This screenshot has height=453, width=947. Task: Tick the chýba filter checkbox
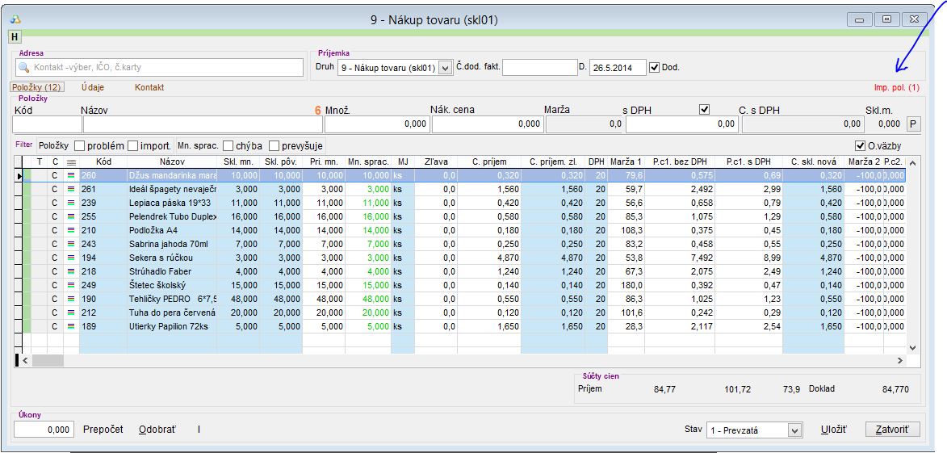[228, 146]
